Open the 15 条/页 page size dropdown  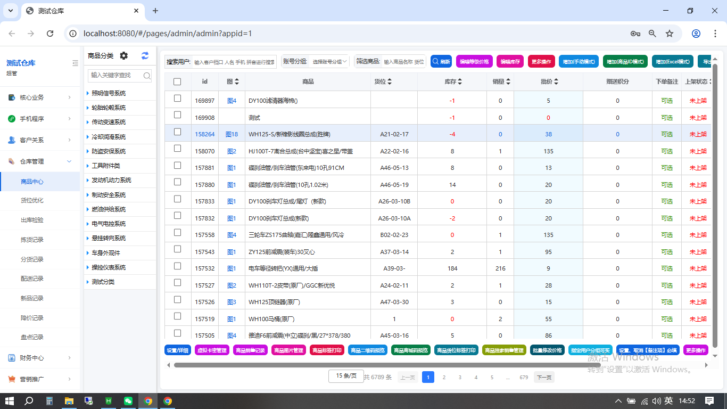[x=346, y=376]
